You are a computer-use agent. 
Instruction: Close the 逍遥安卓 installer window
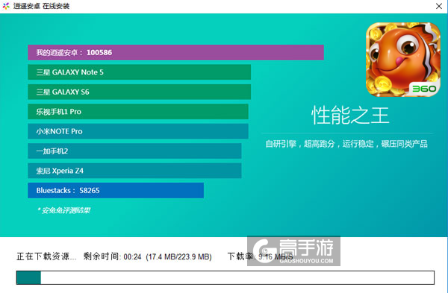[x=439, y=6]
